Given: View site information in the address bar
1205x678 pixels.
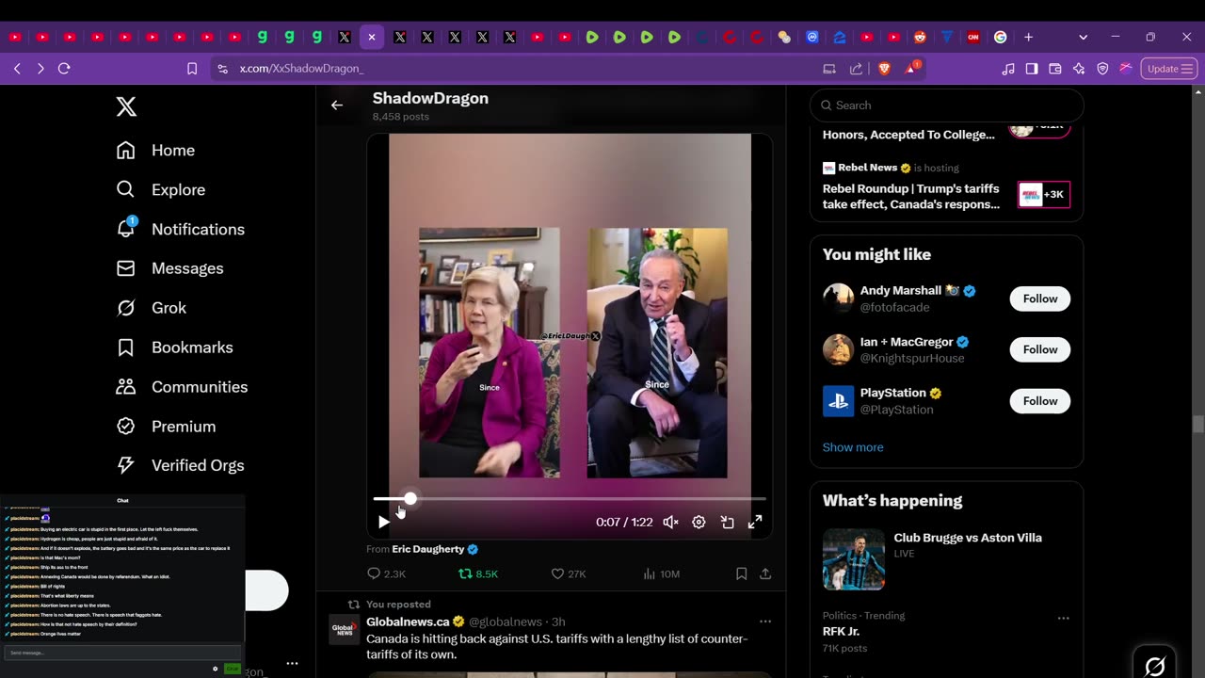Looking at the screenshot, I should [222, 69].
